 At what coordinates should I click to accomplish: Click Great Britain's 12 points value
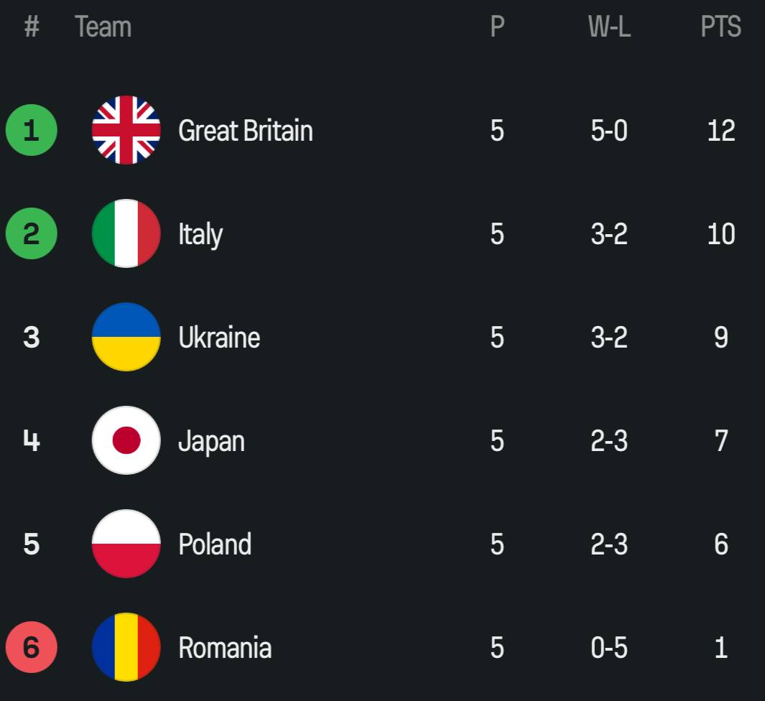click(721, 131)
